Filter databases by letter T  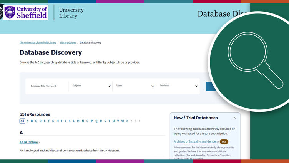click(x=109, y=121)
